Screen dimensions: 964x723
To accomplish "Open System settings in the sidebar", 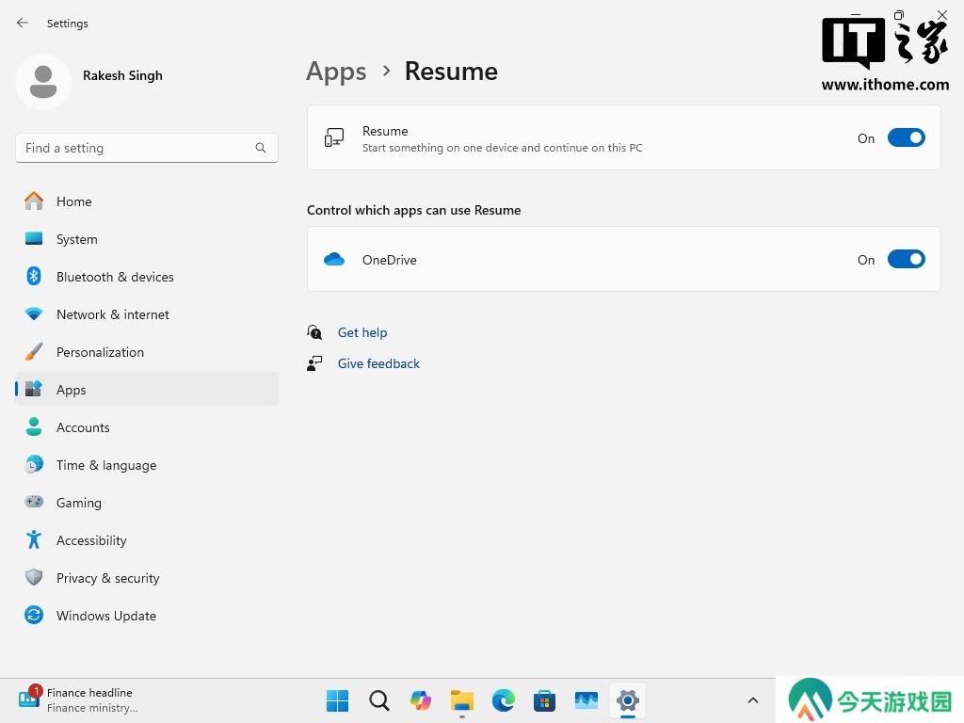I will tap(146, 239).
